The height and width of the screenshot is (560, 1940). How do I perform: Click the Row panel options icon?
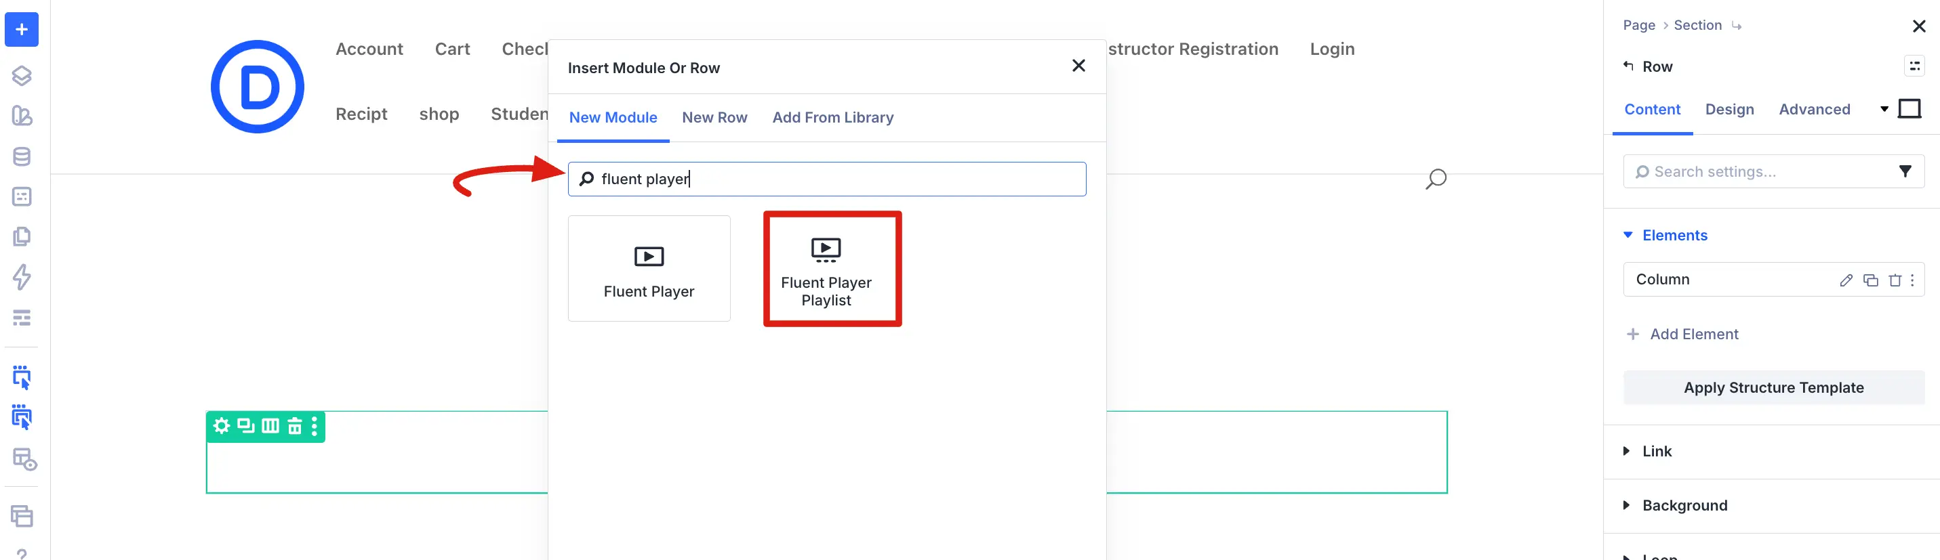click(1914, 66)
